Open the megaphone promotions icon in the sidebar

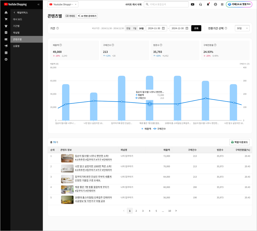coord(6,46)
